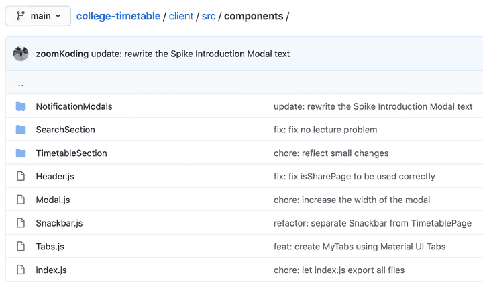Screen dimensions: 483x287
Task: Go to college-timetable repository root
Action: click(118, 16)
